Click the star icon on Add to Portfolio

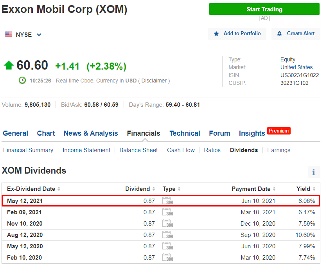coord(216,34)
